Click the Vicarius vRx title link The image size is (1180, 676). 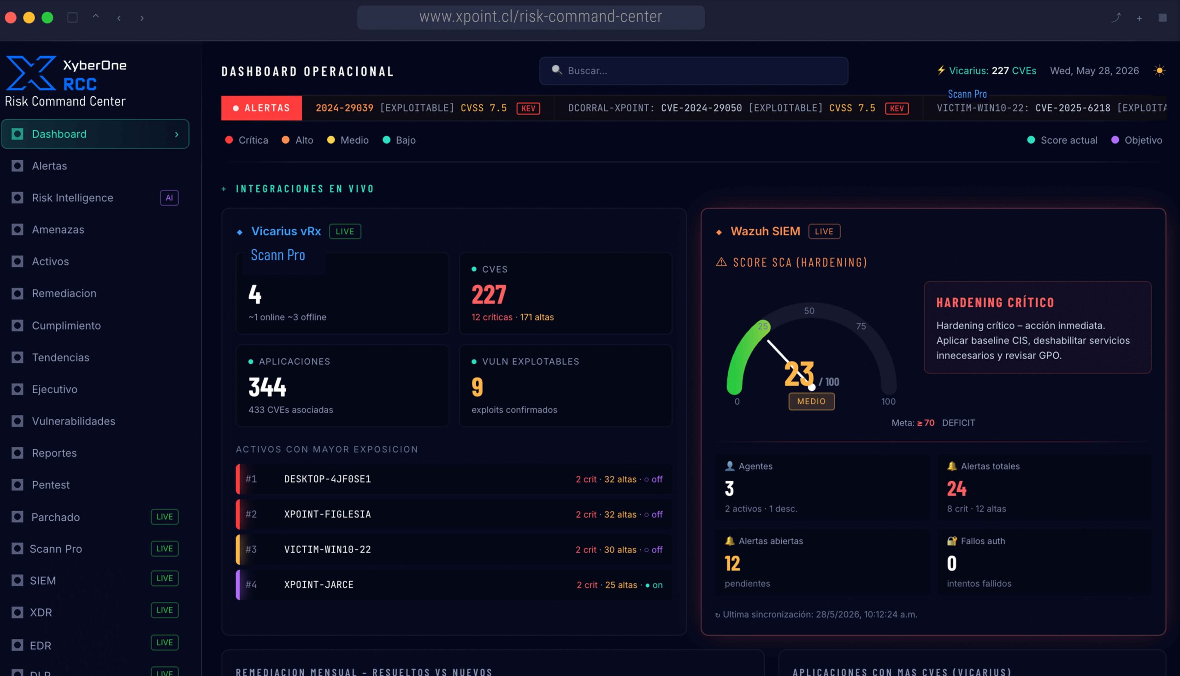coord(286,231)
